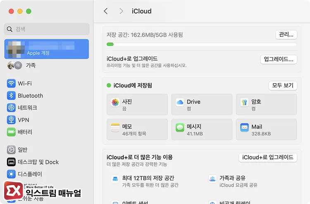Click the iCloud storage usage bar
The image size is (310, 204).
[201, 44]
